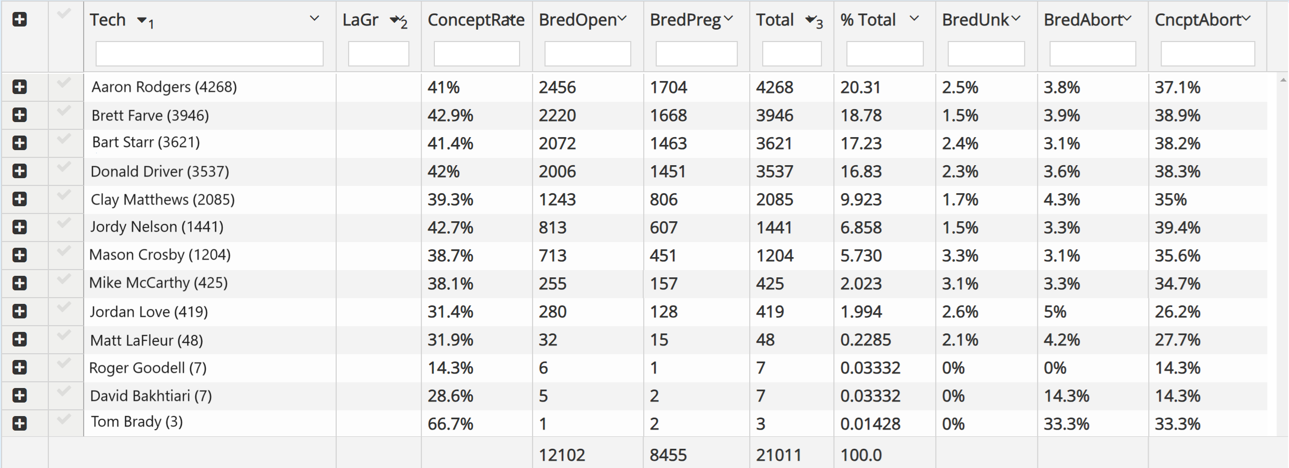
Task: Click the ConceptRate column header
Action: click(475, 20)
